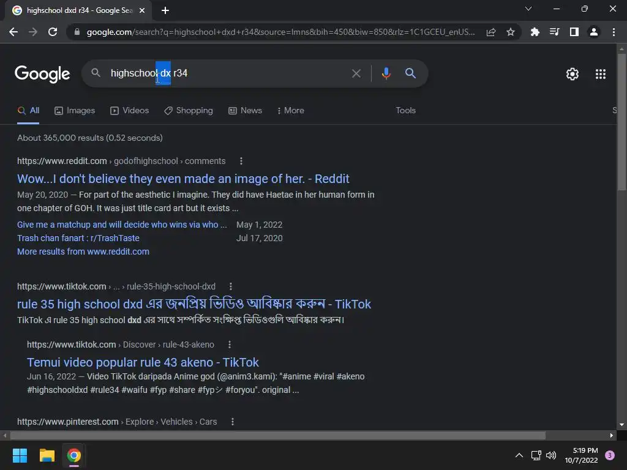The height and width of the screenshot is (470, 627).
Task: Click the vertical scrollbar down arrow
Action: click(621, 425)
